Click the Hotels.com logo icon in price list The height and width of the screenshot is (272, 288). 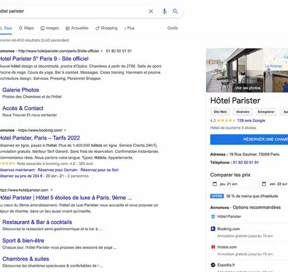[x=213, y=247]
